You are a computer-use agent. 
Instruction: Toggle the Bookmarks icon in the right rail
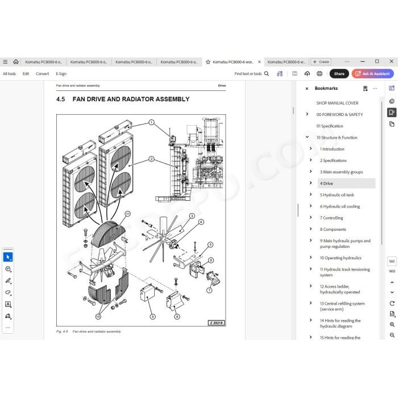392,113
